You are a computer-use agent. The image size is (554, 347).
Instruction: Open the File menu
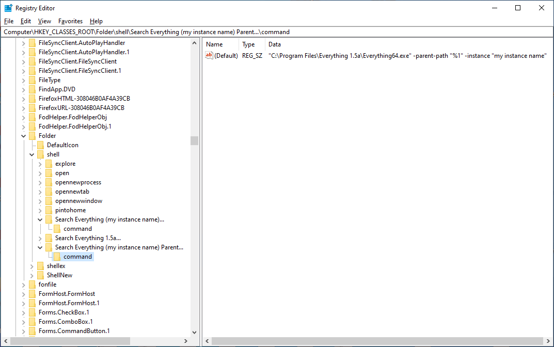click(9, 21)
